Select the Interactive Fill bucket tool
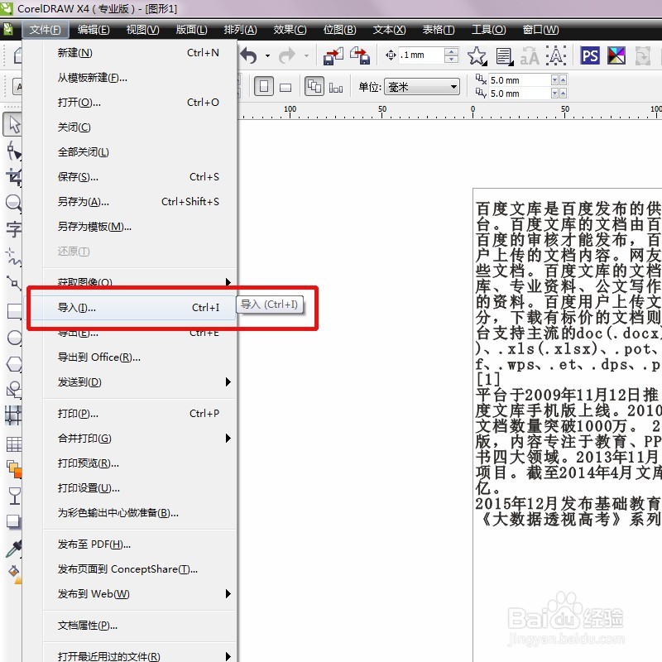The image size is (662, 662). point(14,574)
